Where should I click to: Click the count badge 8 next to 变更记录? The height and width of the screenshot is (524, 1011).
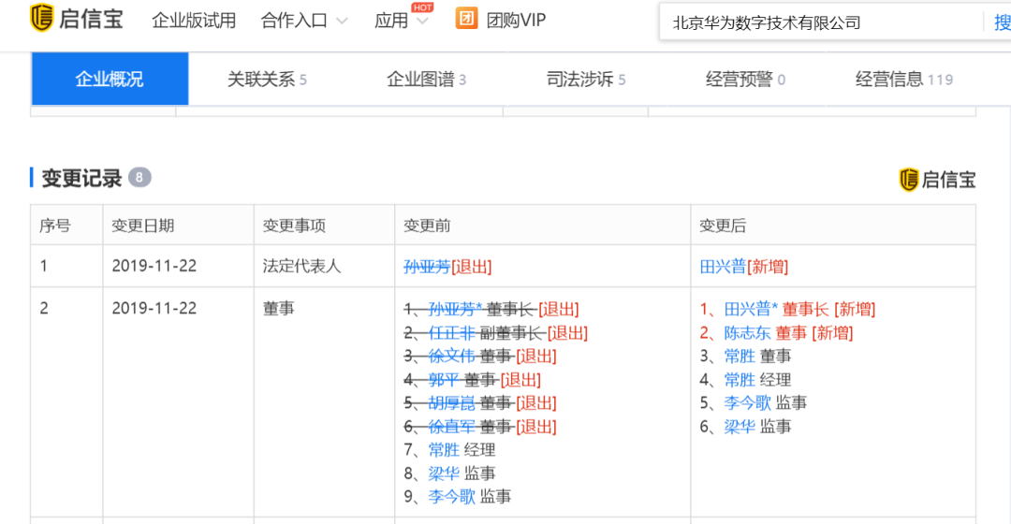(139, 177)
